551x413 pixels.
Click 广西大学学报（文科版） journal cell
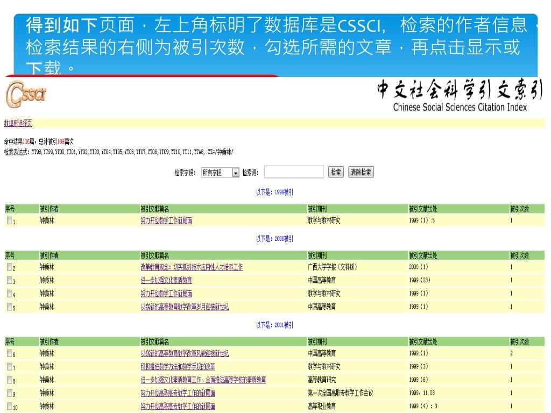[333, 267]
